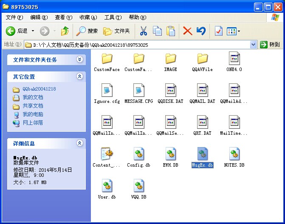The width and height of the screenshot is (285, 224).
Task: Select the MailTime... file
Action: (234, 125)
